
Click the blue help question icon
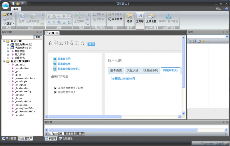[227, 9]
